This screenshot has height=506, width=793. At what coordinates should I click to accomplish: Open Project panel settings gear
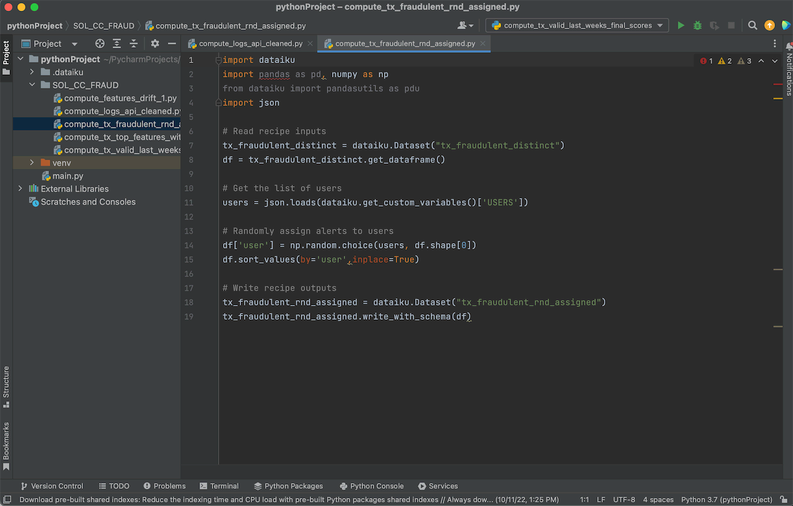pos(155,44)
